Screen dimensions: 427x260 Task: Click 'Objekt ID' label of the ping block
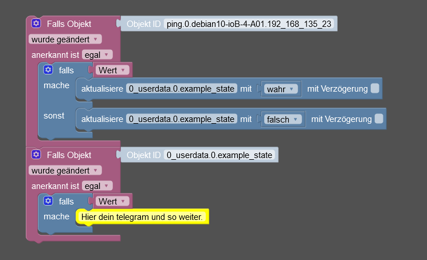click(x=143, y=24)
